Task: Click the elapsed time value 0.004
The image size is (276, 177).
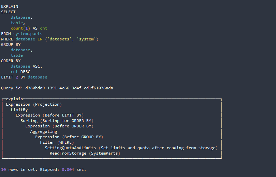Action: point(68,169)
